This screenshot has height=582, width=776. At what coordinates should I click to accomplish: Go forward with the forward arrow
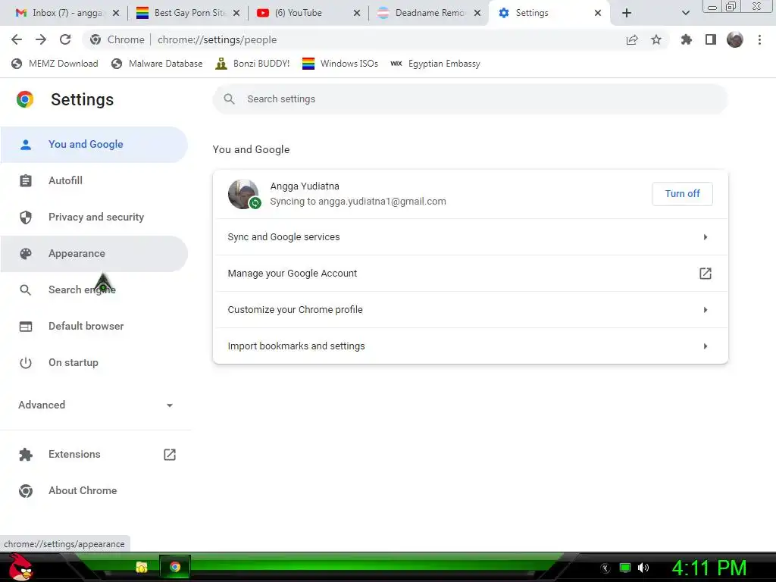(41, 39)
